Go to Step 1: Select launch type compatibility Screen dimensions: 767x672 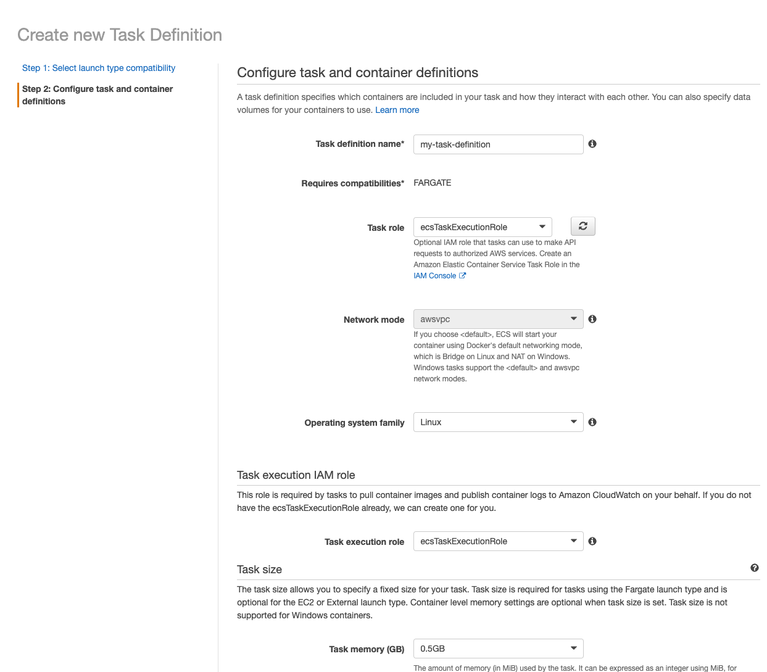(98, 68)
